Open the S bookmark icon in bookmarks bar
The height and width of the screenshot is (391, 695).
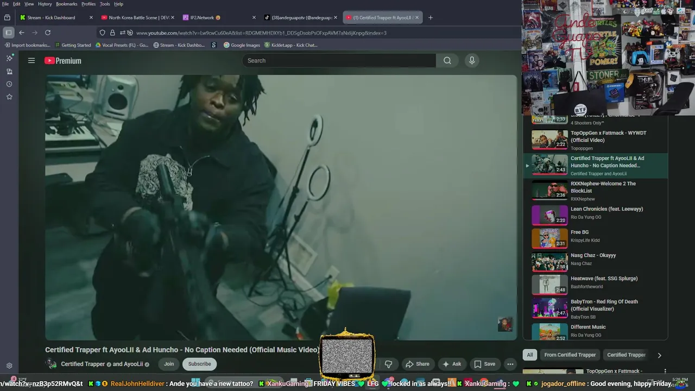pyautogui.click(x=214, y=45)
